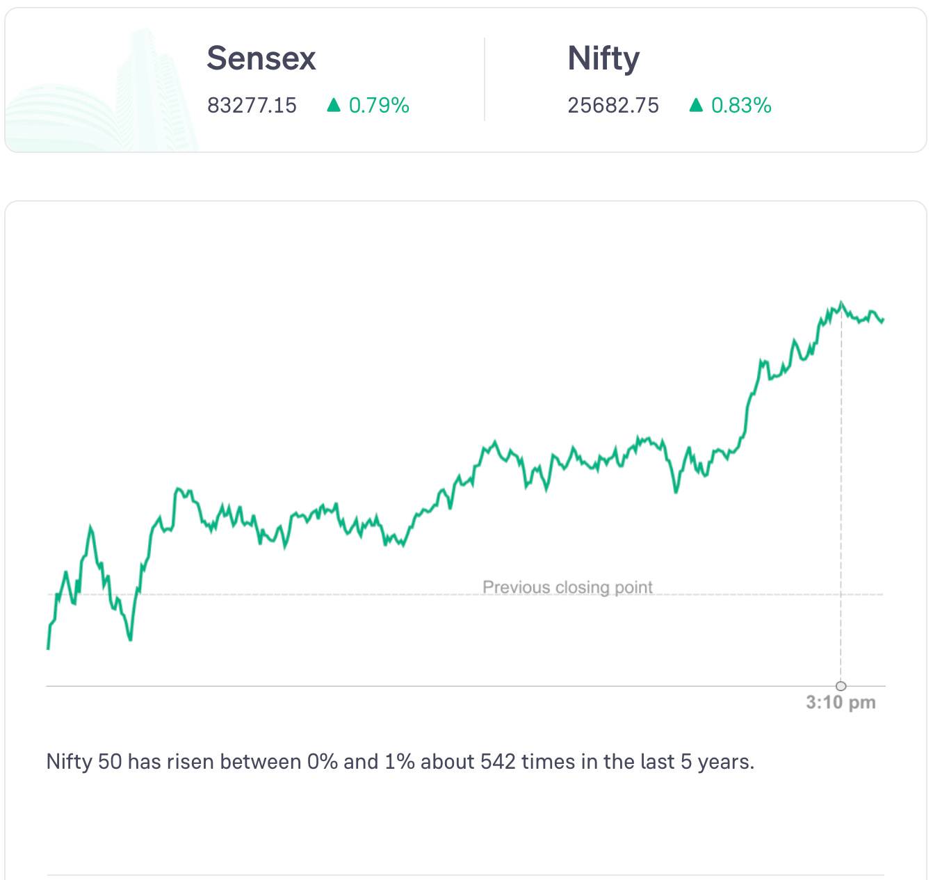Click the chart's lowest dip below previous close
This screenshot has width=933, height=880.
point(130,639)
